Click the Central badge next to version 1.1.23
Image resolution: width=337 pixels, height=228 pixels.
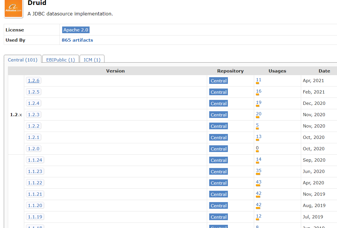pos(218,172)
